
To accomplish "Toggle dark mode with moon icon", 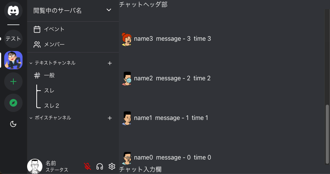I will pos(13,124).
